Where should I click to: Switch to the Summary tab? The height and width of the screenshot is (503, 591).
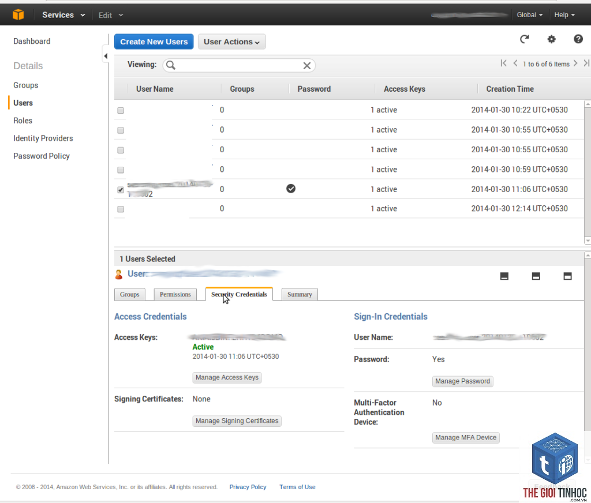coord(300,294)
